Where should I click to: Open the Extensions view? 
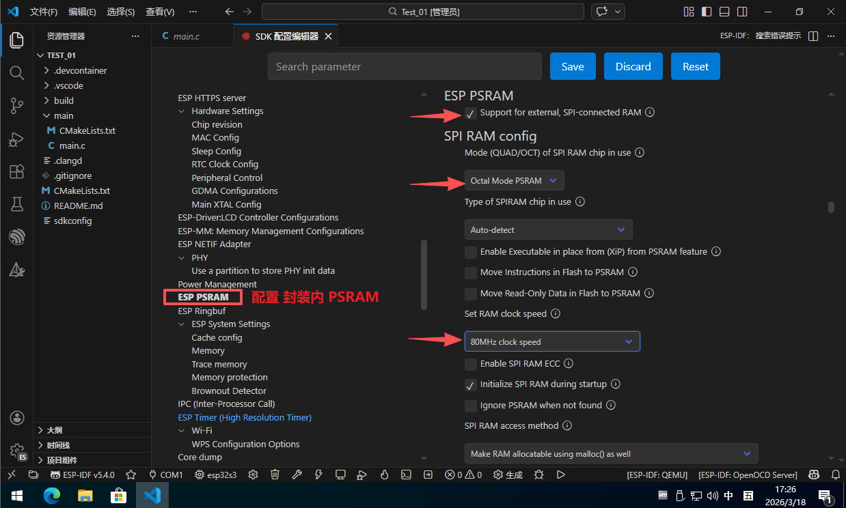tap(17, 171)
